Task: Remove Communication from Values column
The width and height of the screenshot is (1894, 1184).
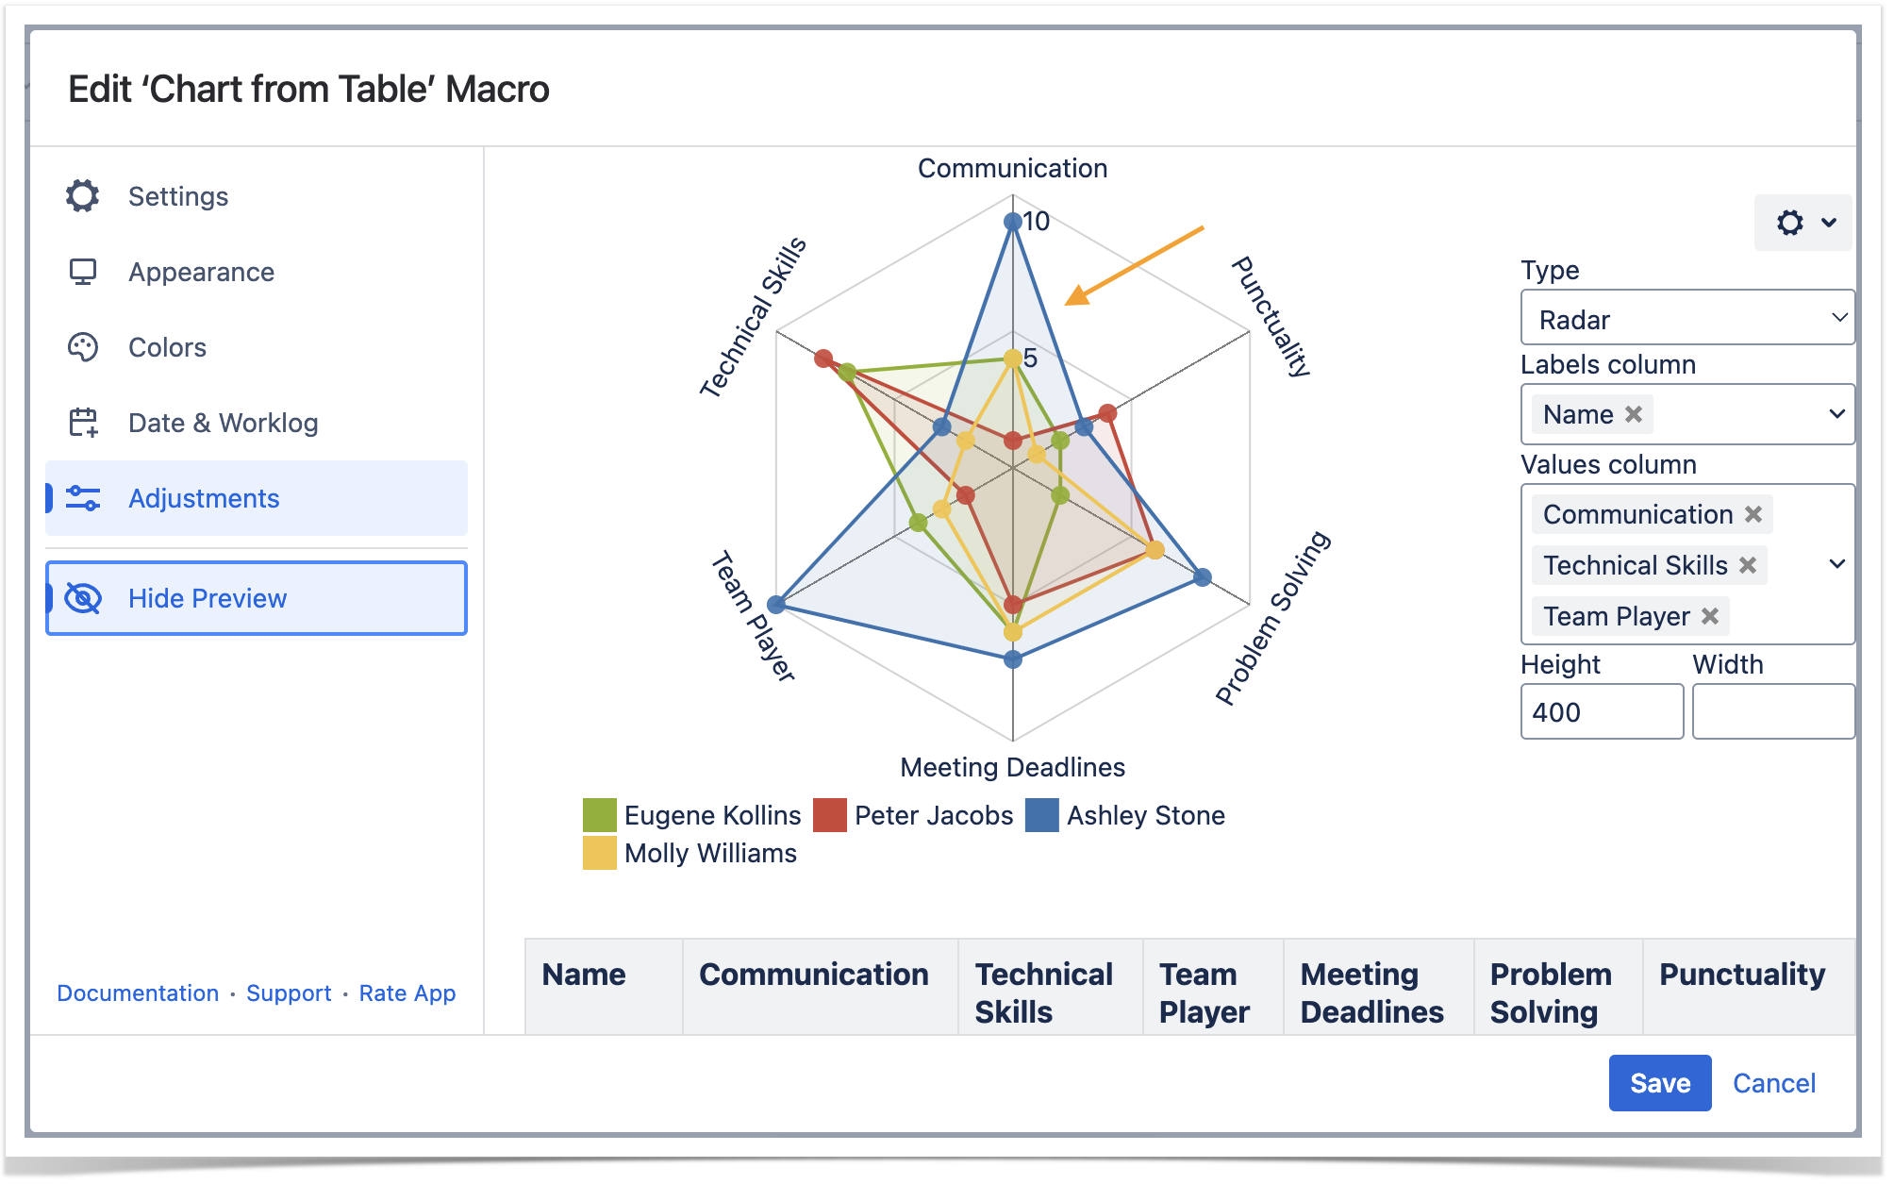Action: [1753, 514]
